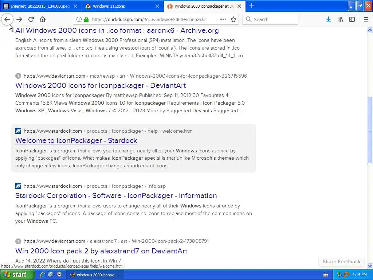The height and width of the screenshot is (280, 373).
Task: Launch Internet Explorer from quick launch
Action: click(x=43, y=275)
